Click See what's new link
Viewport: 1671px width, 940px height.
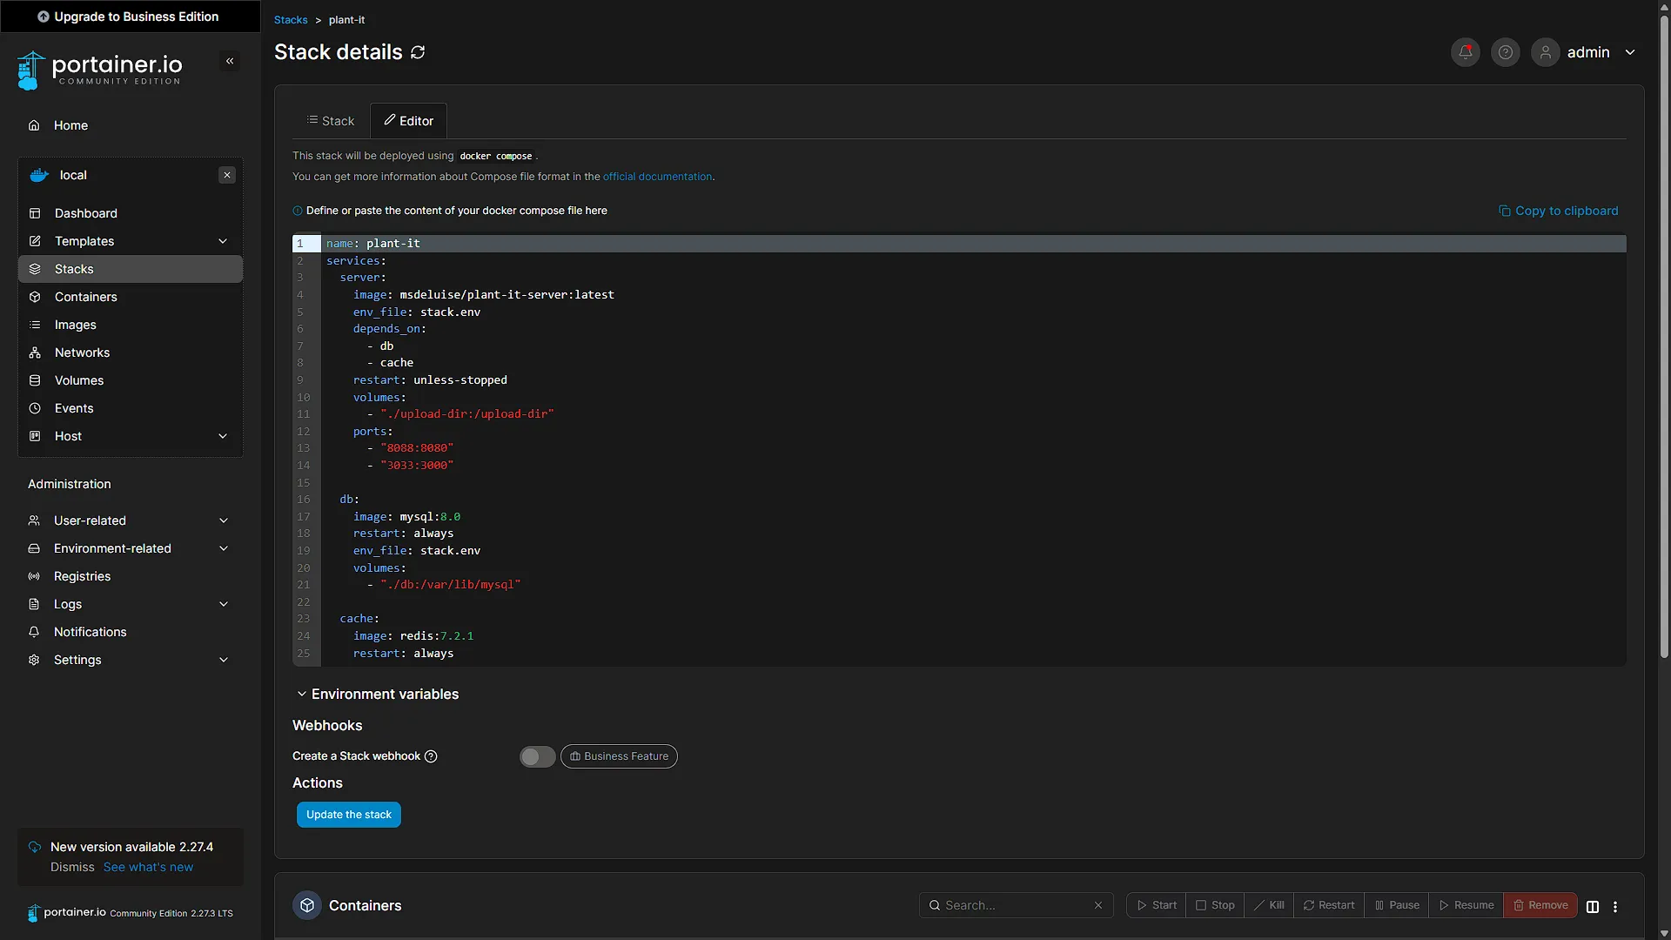coord(148,867)
